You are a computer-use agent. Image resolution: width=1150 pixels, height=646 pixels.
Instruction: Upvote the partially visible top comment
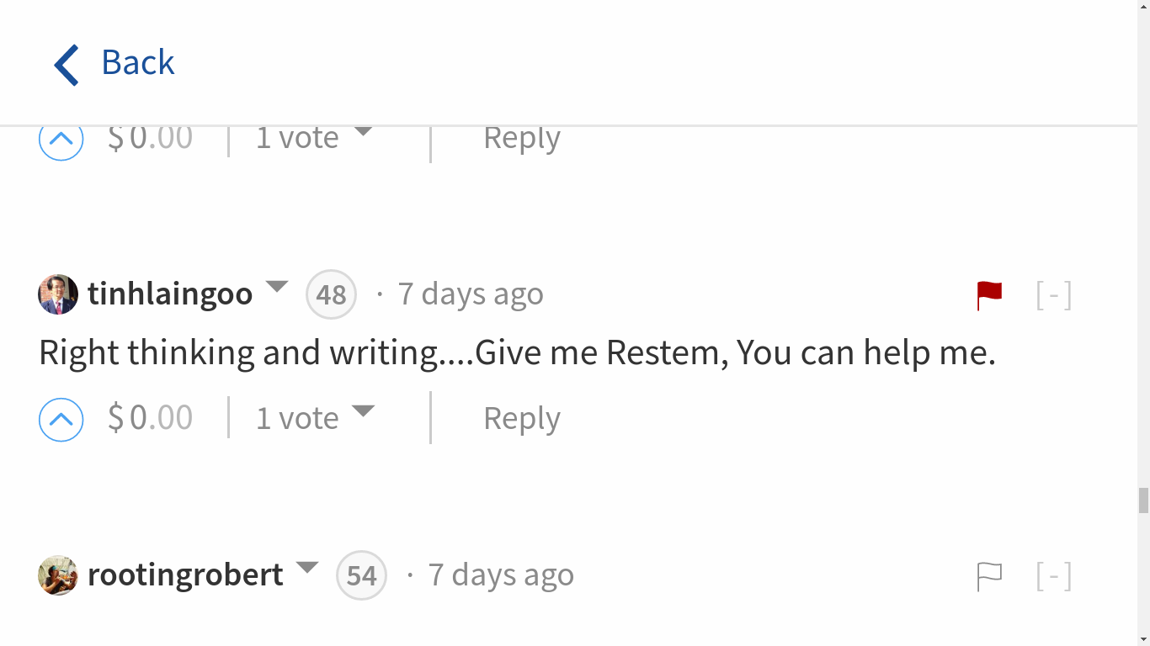[61, 140]
